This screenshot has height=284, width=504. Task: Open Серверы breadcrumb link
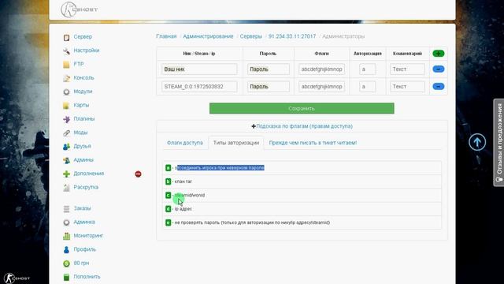pos(250,36)
